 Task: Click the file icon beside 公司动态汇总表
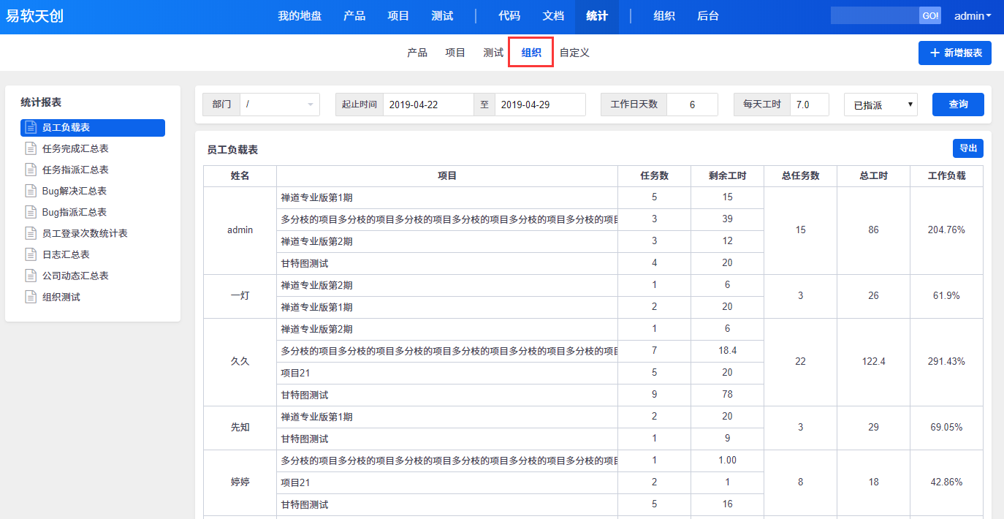[x=31, y=276]
